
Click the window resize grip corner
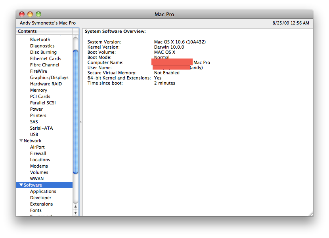click(x=311, y=214)
